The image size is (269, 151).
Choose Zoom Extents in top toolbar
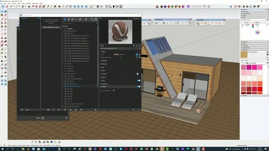[70, 7]
